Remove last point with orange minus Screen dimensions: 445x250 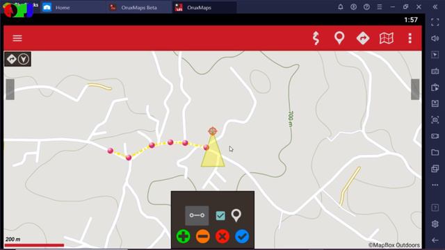pos(202,236)
